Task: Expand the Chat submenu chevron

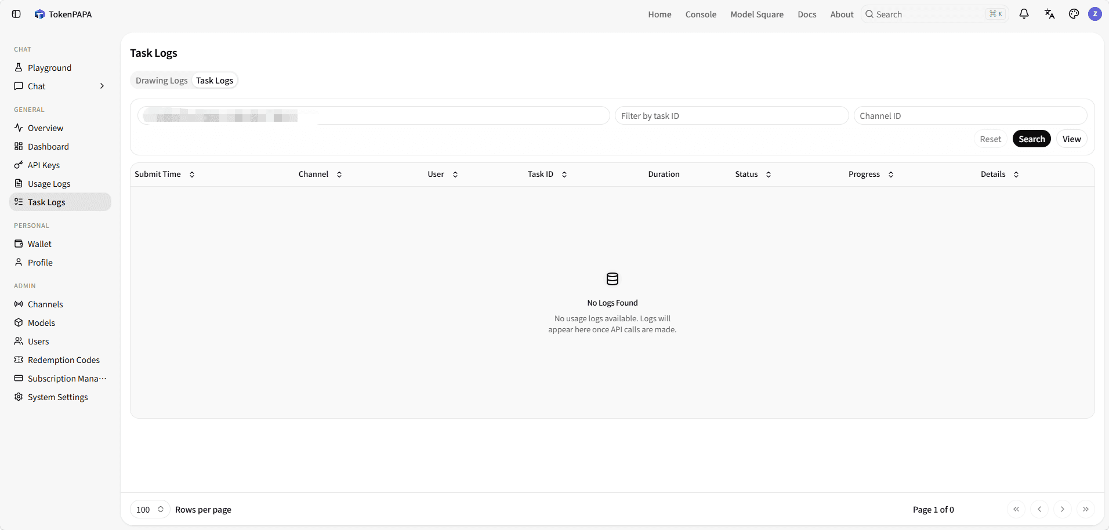Action: [x=102, y=86]
